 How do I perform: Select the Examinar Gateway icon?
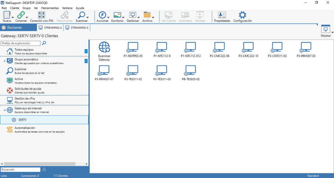[x=104, y=47]
